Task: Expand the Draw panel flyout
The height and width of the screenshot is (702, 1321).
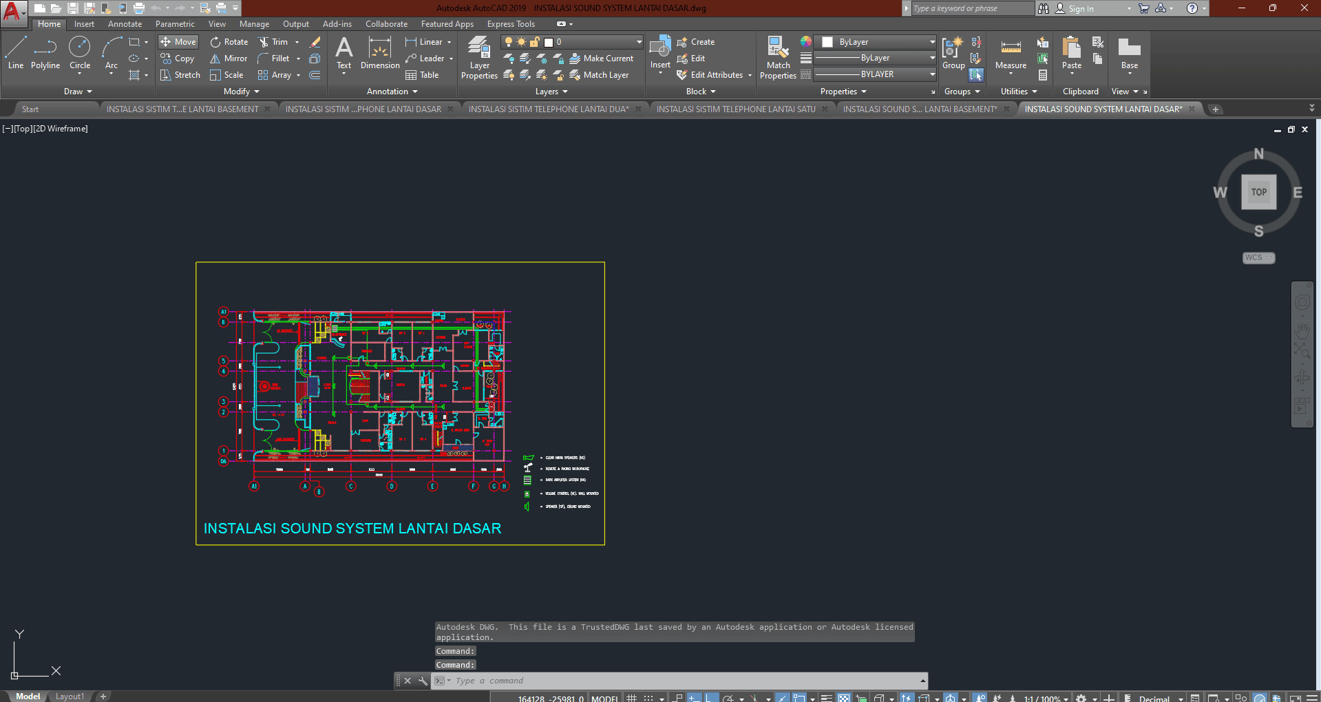Action: tap(78, 92)
